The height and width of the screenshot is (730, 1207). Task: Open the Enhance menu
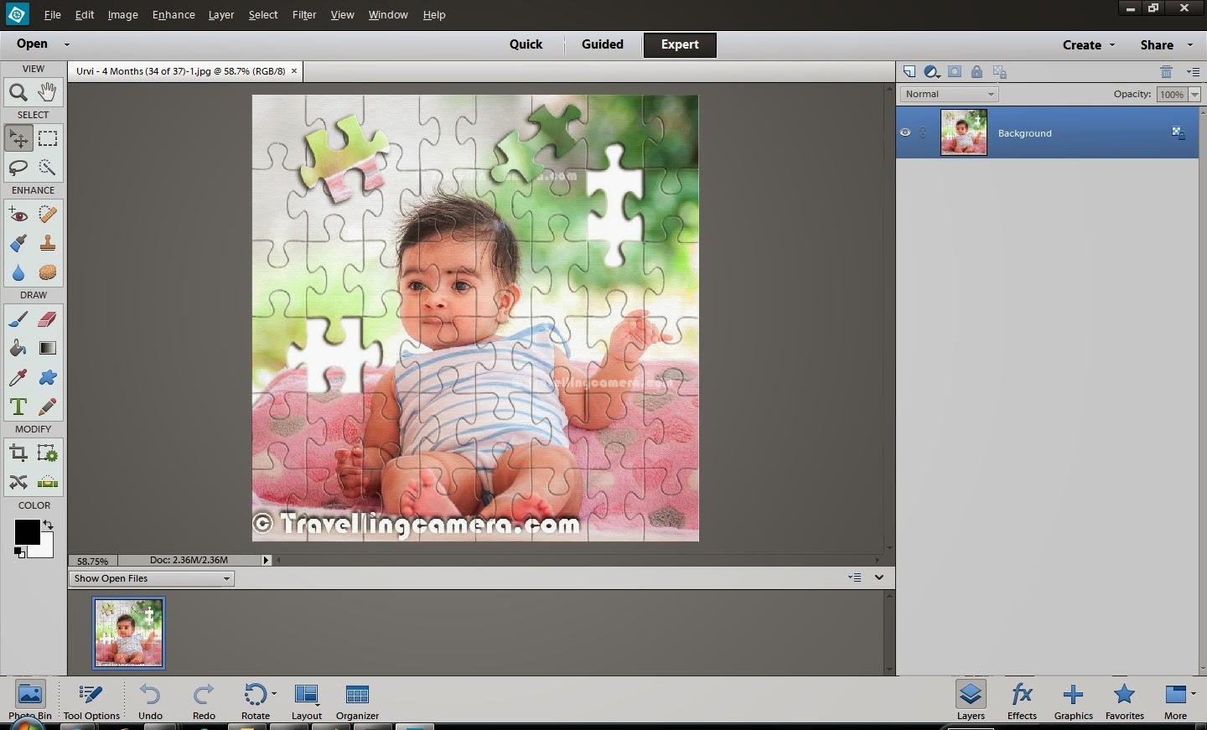(174, 15)
